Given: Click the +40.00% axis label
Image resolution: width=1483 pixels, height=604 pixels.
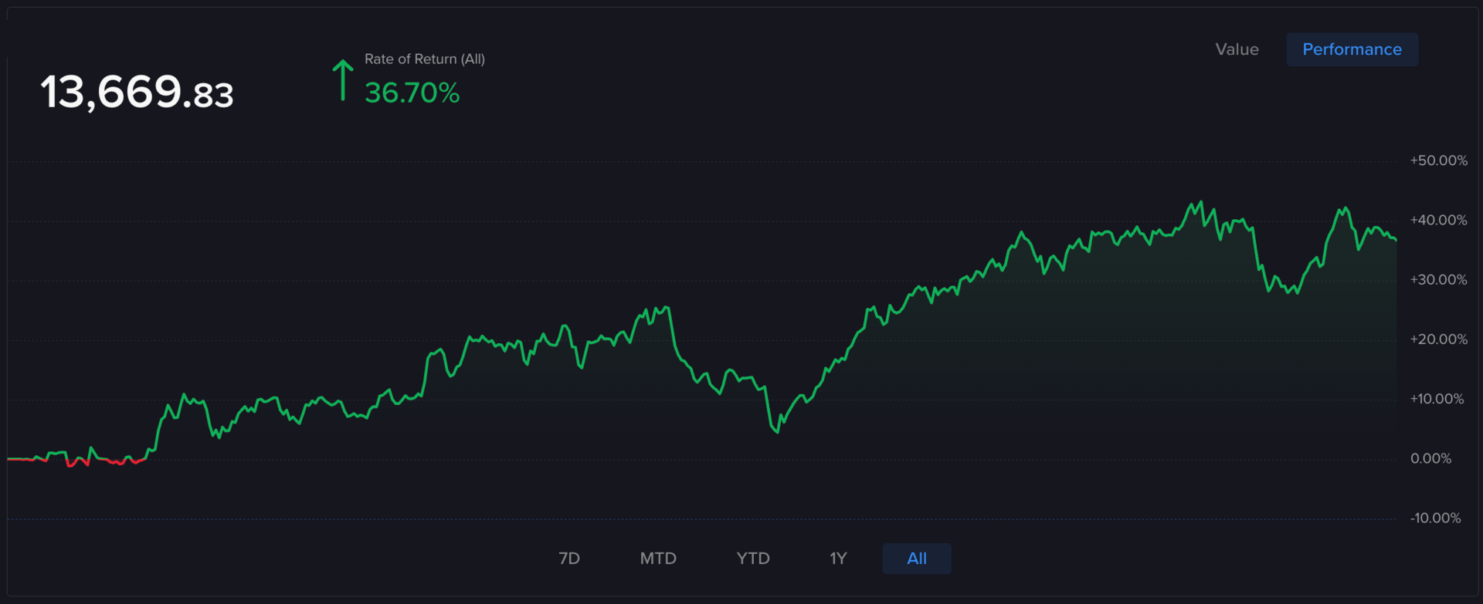Looking at the screenshot, I should [1438, 220].
